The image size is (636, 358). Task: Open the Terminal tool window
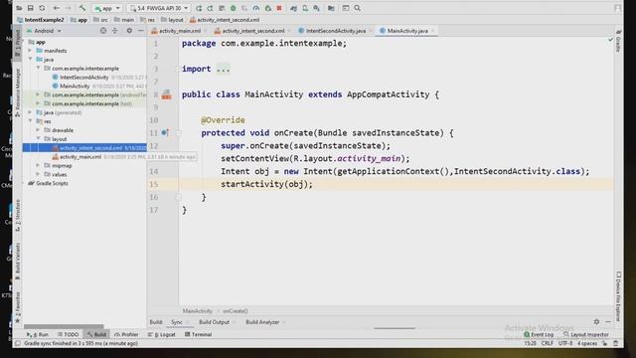pyautogui.click(x=199, y=334)
